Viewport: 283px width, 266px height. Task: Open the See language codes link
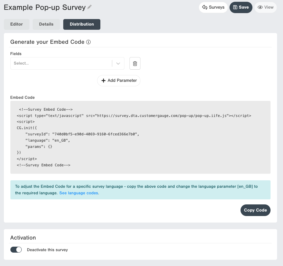point(79,193)
